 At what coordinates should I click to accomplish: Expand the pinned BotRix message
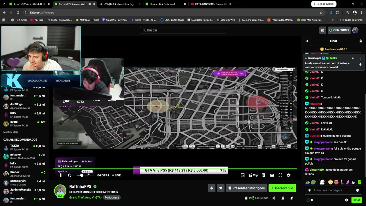(x=360, y=65)
